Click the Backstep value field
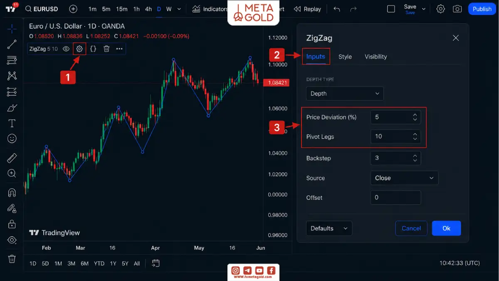Viewport: 499px width, 281px height. click(x=395, y=158)
